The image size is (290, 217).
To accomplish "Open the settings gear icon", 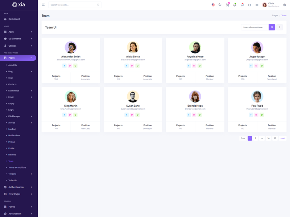I will (285, 5).
